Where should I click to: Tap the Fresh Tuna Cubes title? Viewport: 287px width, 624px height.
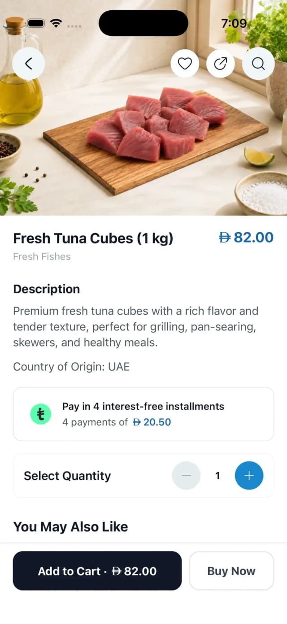tap(93, 238)
